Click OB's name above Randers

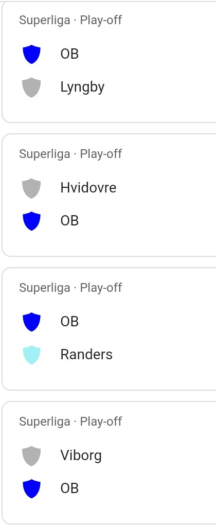(69, 321)
